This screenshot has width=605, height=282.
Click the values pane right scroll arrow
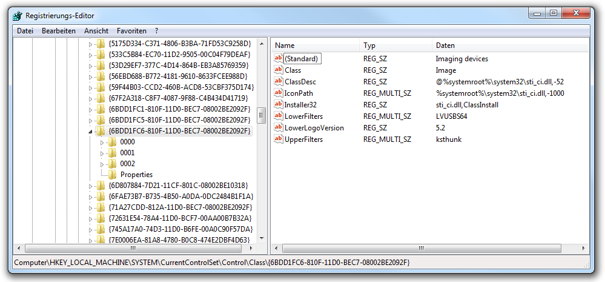[584, 249]
